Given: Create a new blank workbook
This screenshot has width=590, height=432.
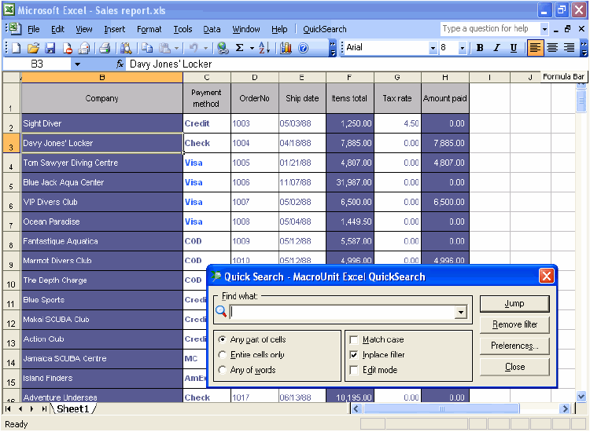Looking at the screenshot, I should tap(17, 48).
